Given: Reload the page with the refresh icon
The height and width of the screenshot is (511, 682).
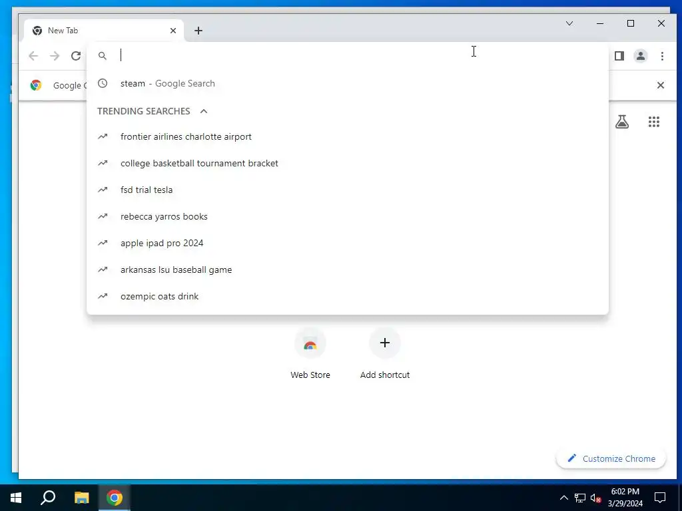Looking at the screenshot, I should pyautogui.click(x=76, y=56).
